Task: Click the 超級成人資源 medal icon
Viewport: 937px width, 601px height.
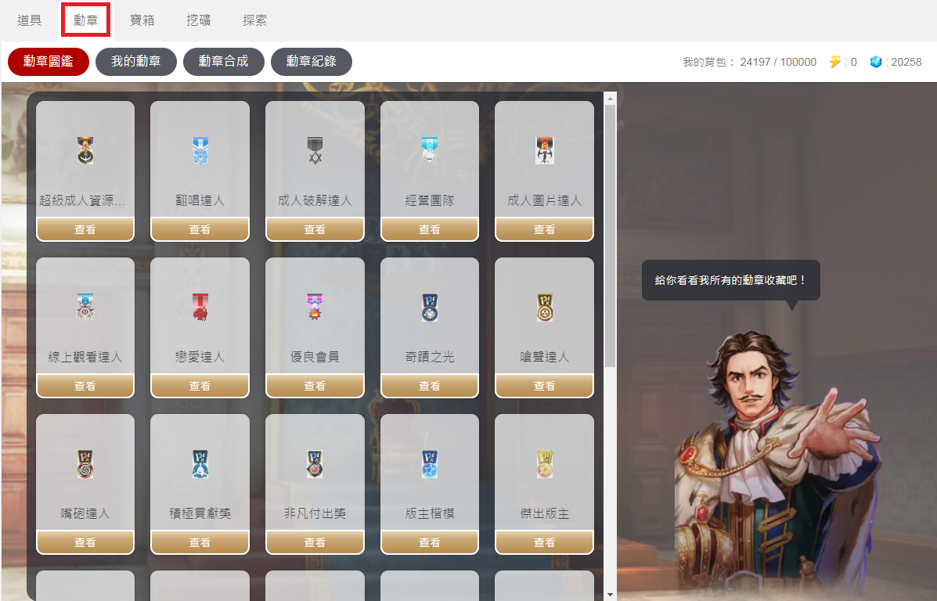Action: (x=85, y=150)
